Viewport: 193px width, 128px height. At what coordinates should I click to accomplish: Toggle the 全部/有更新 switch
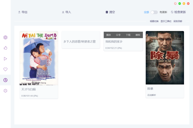[154, 12]
